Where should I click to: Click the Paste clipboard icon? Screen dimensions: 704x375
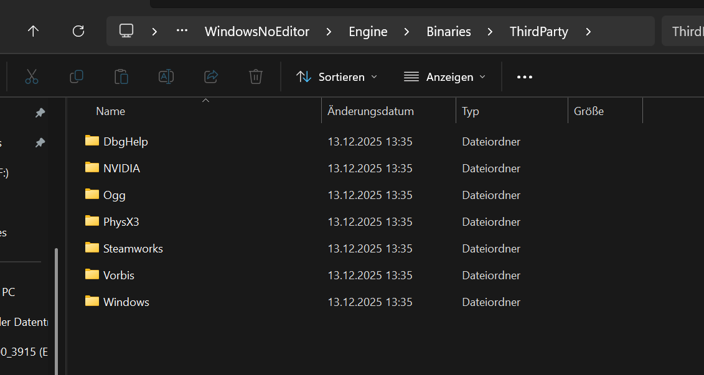(x=121, y=76)
